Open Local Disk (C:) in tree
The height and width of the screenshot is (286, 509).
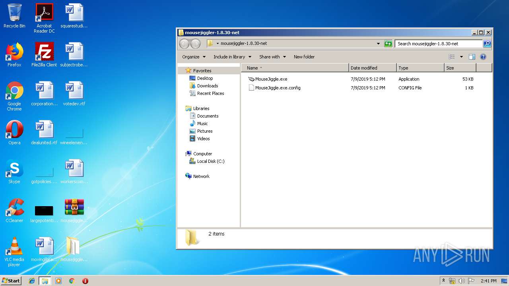click(211, 161)
